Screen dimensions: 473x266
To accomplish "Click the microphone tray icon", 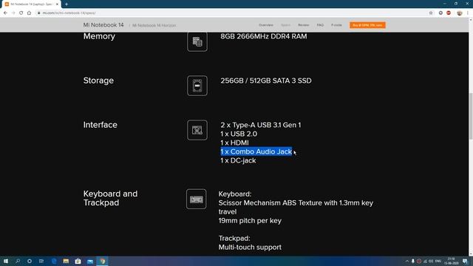I will [x=413, y=261].
